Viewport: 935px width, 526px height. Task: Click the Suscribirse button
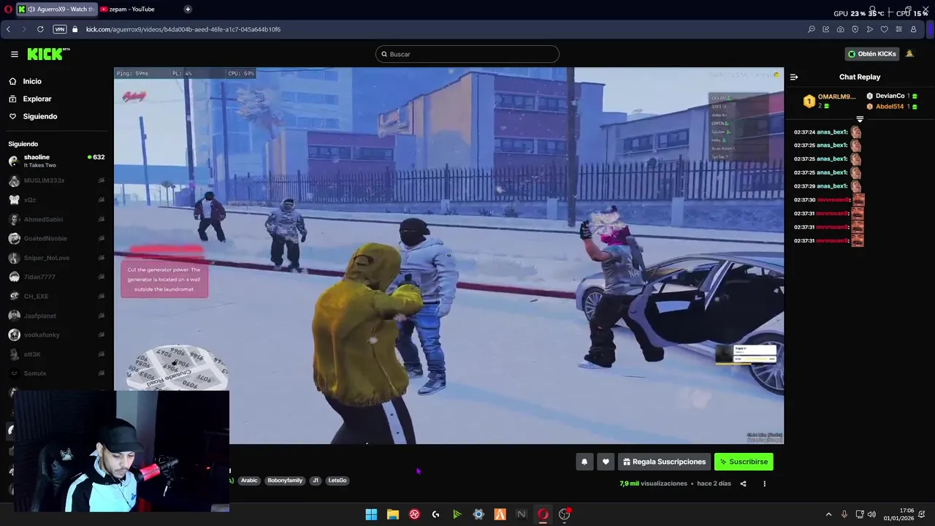click(x=744, y=462)
